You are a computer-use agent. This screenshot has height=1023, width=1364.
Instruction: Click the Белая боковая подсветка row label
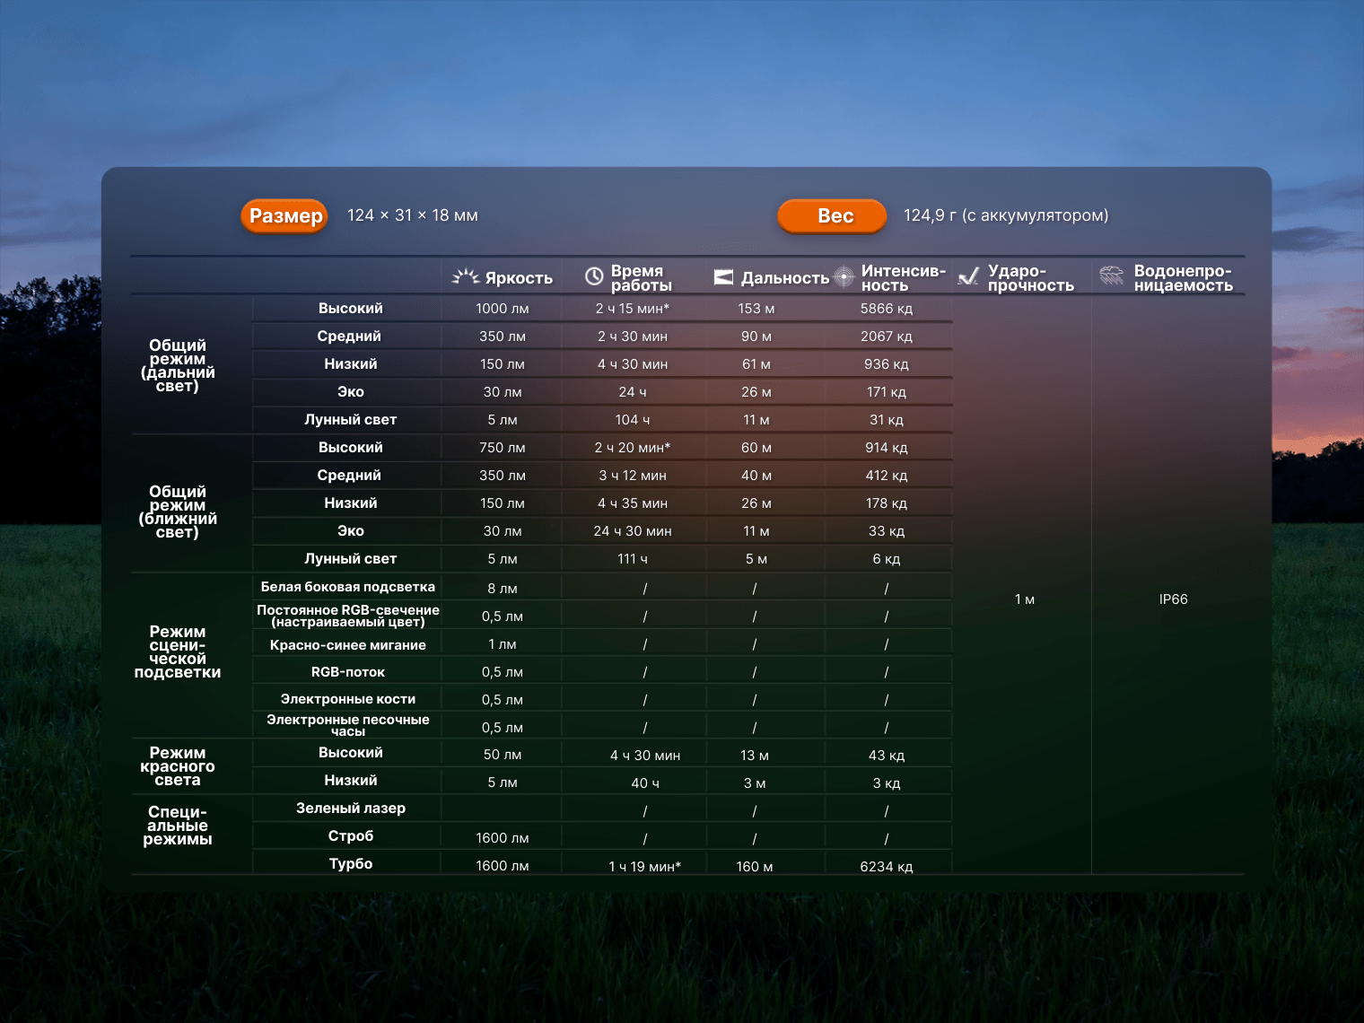click(348, 587)
